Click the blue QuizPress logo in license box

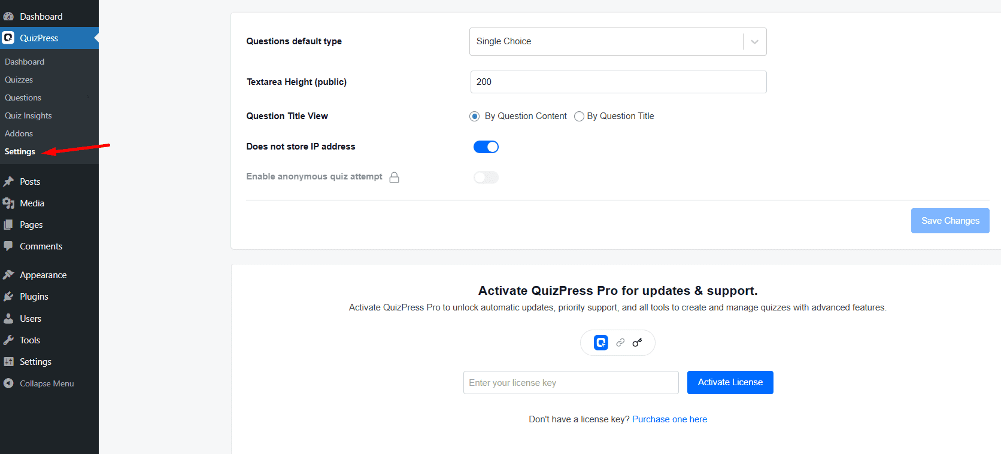coord(601,343)
